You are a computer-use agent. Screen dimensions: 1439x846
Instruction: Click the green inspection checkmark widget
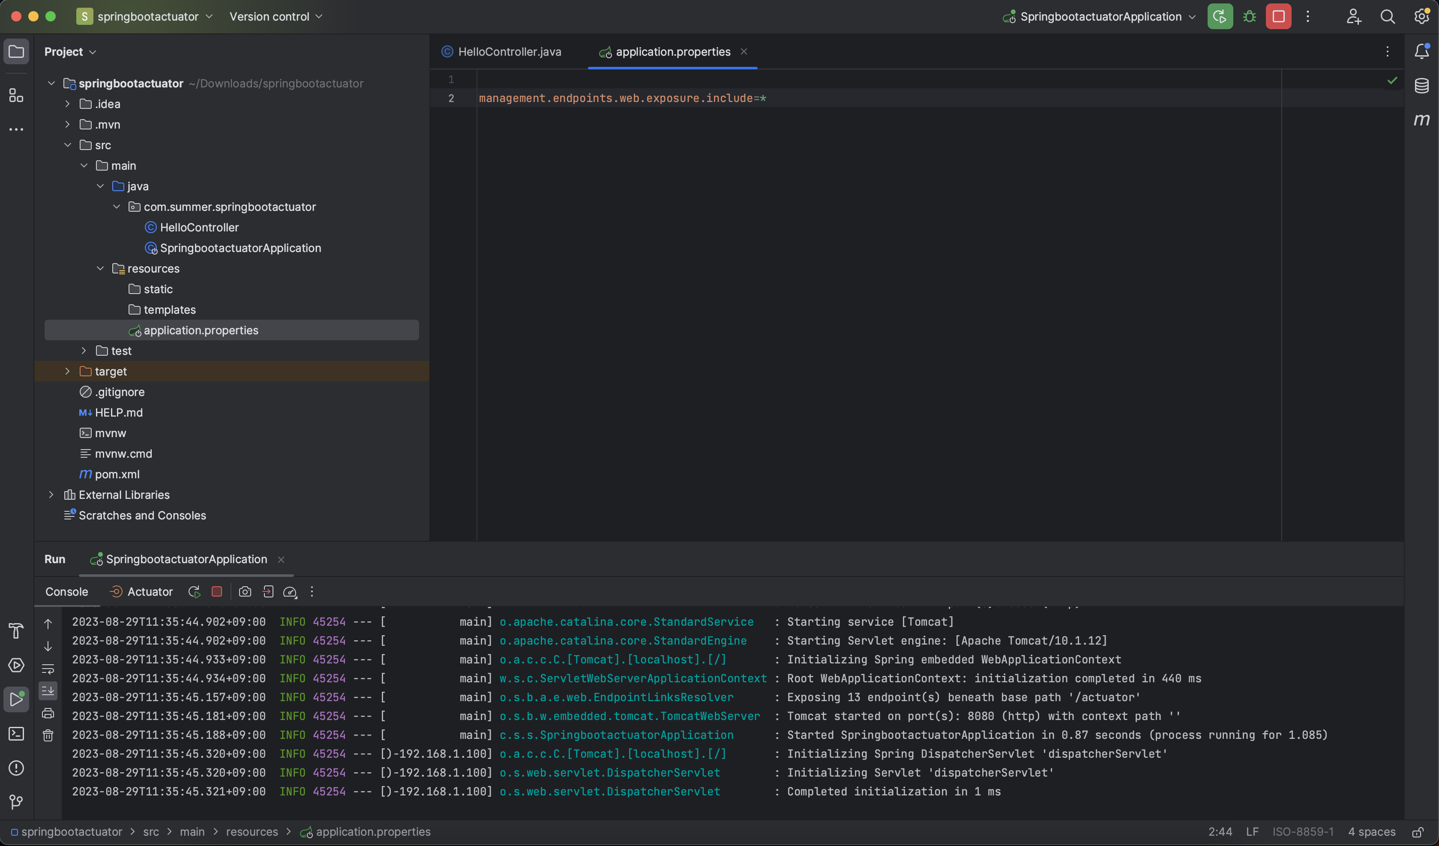point(1392,81)
